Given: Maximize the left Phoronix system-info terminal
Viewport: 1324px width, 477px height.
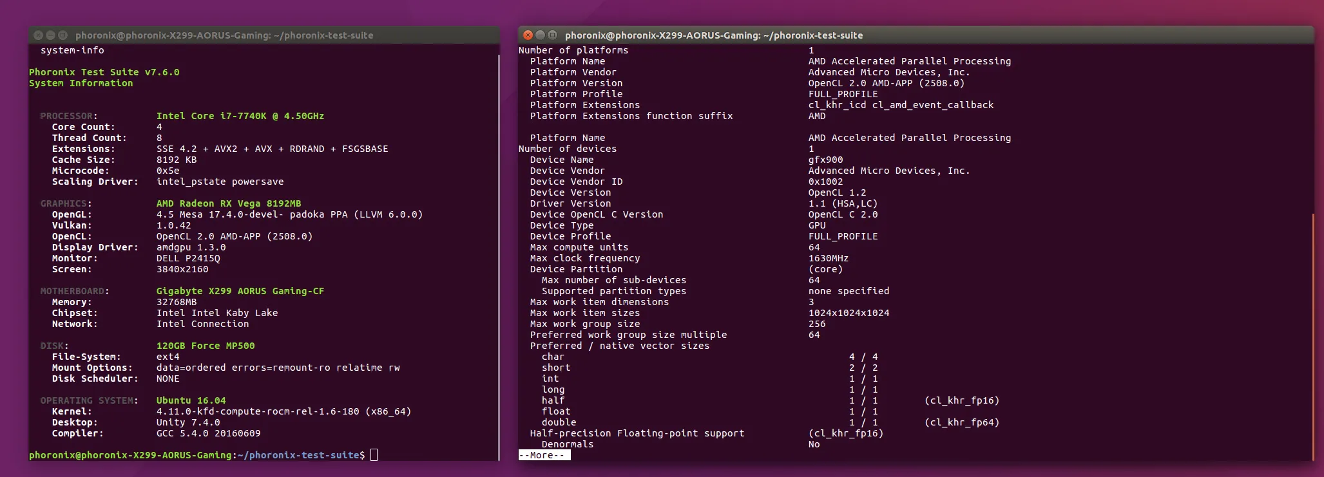Looking at the screenshot, I should pos(62,35).
